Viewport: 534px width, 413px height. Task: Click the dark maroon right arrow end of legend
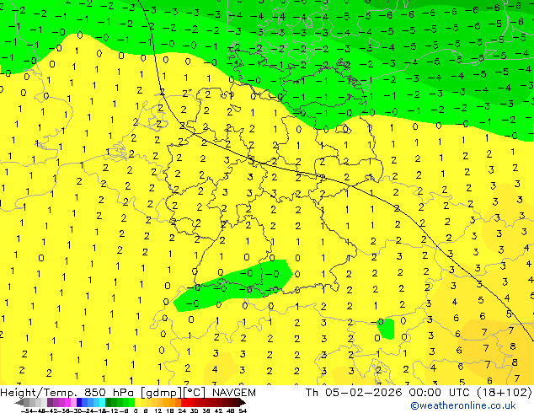coord(242,403)
